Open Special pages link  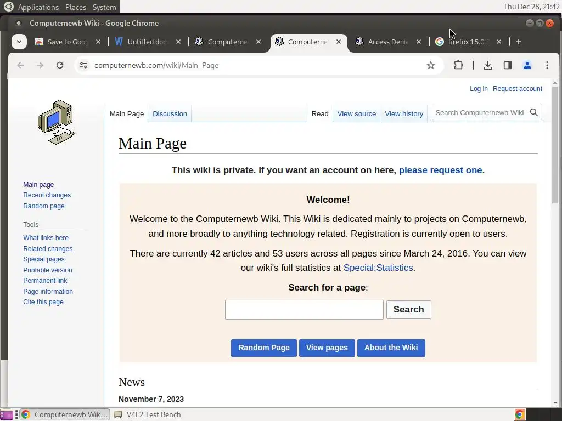click(44, 259)
